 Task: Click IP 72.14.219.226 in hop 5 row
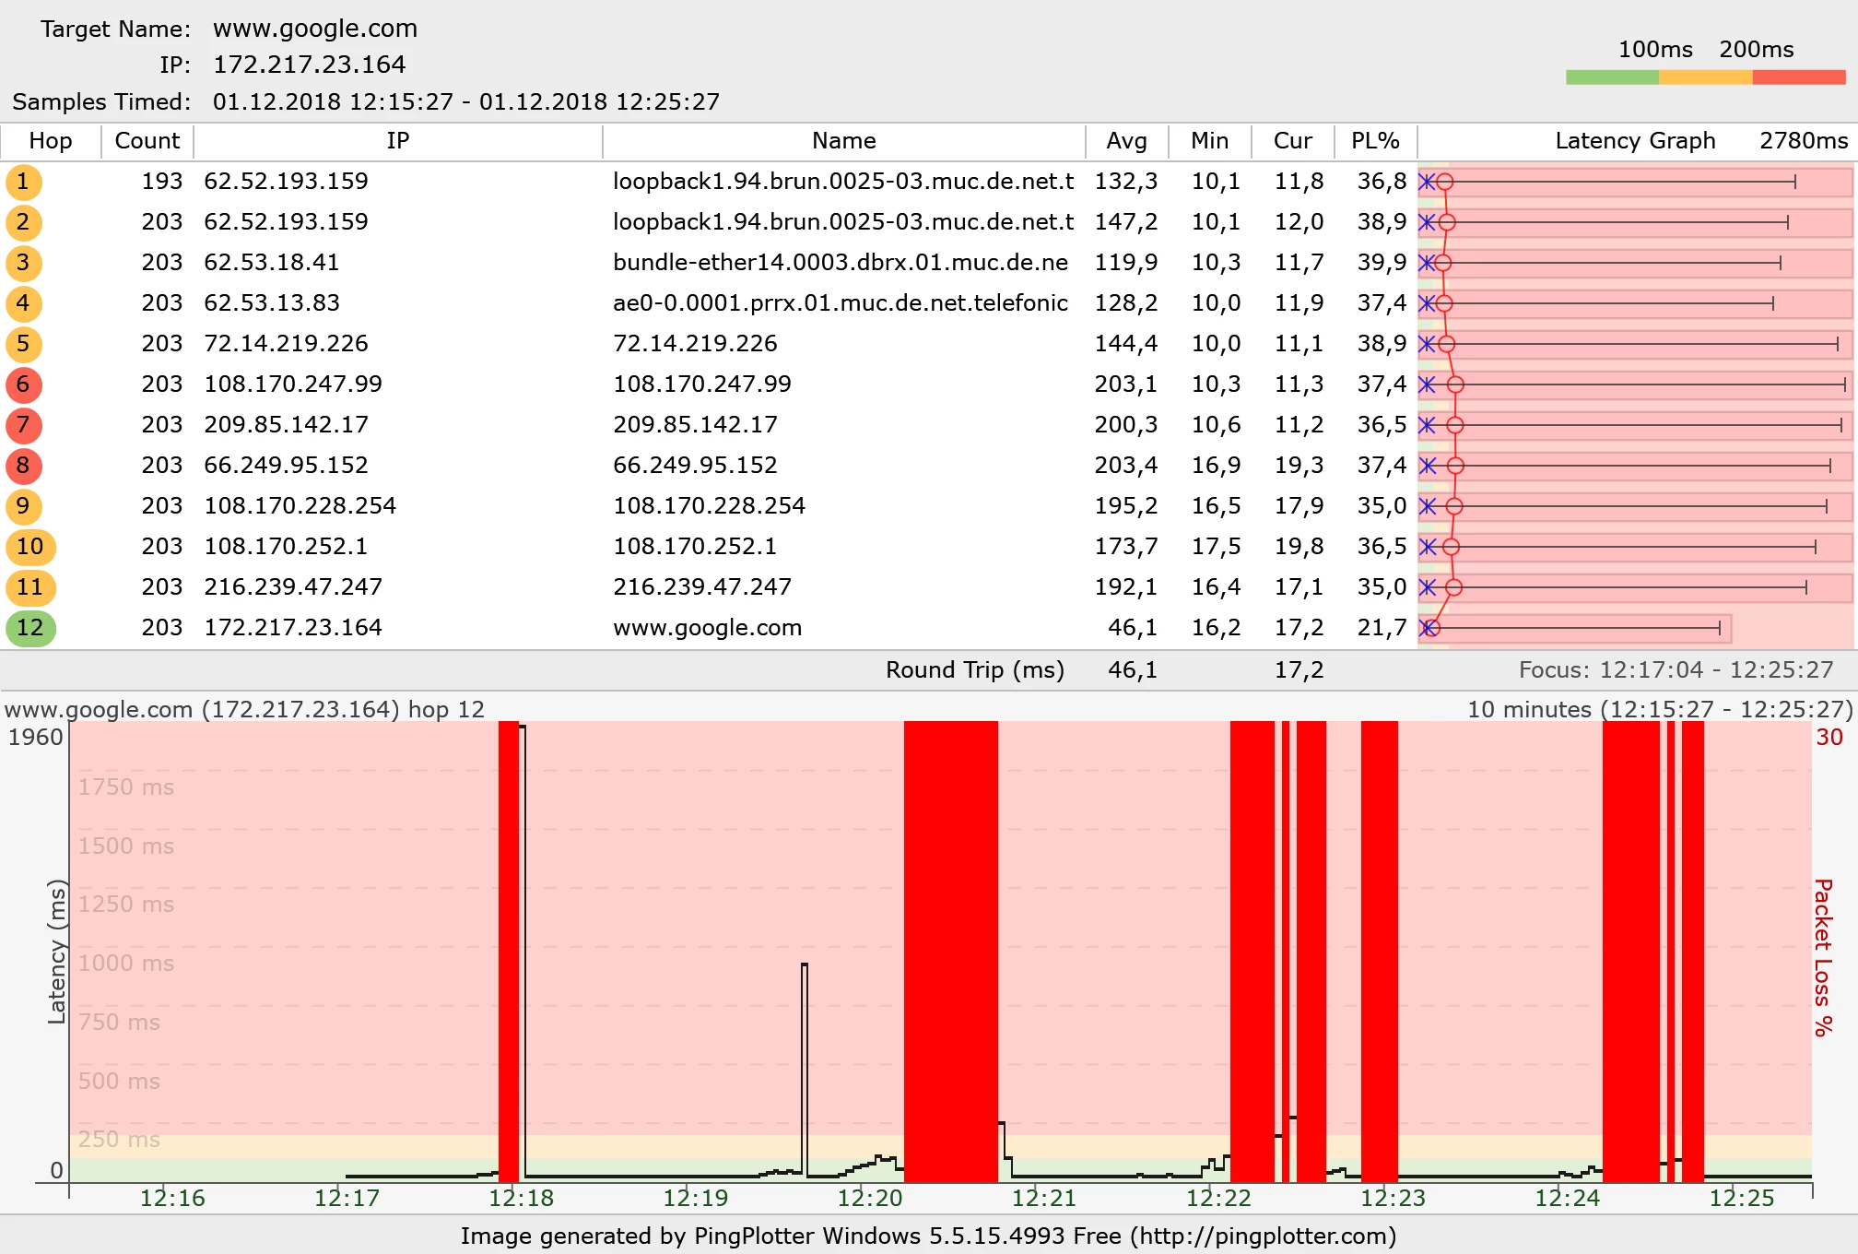coord(286,344)
